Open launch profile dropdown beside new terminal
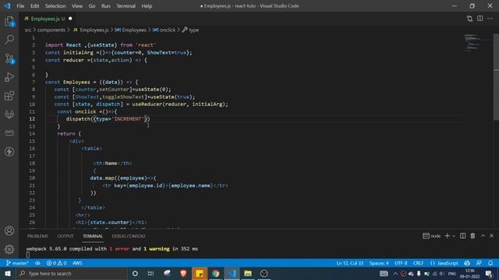The width and height of the screenshot is (499, 280). [x=454, y=236]
